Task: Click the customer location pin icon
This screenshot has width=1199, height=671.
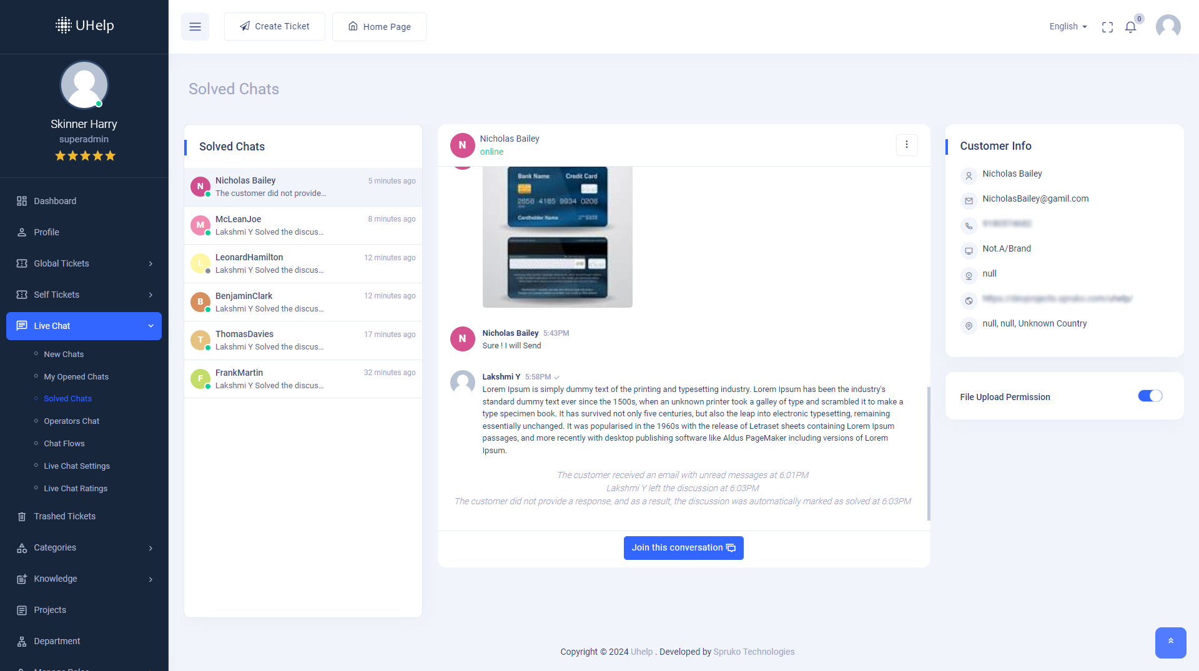Action: point(969,326)
